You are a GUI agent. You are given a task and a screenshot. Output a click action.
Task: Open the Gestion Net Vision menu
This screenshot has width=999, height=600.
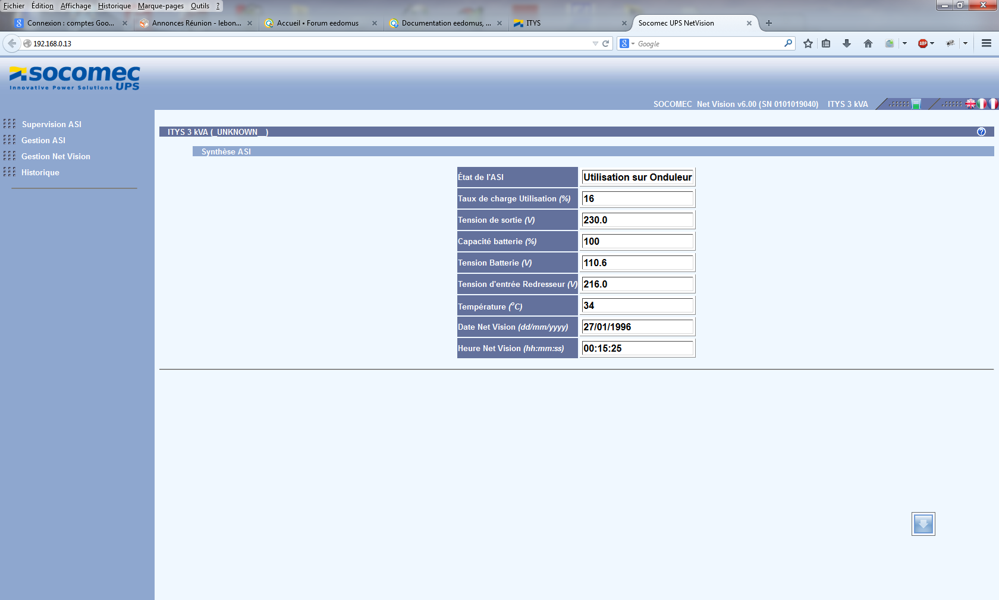click(55, 156)
